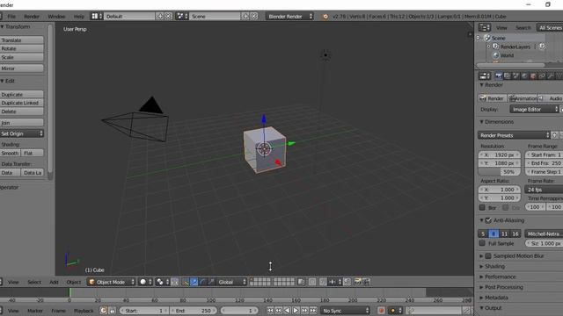The width and height of the screenshot is (563, 316).
Task: Select 5 anti-aliasing samples
Action: tap(483, 234)
